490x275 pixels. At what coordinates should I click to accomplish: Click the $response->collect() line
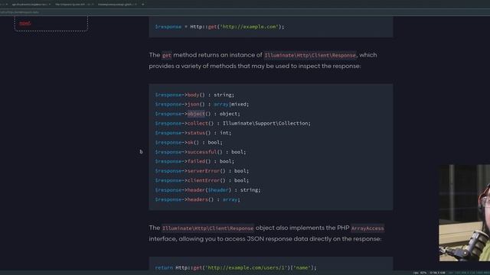point(233,124)
